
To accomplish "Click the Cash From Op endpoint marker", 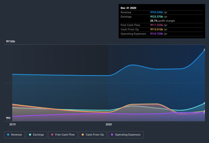I will [x=205, y=111].
